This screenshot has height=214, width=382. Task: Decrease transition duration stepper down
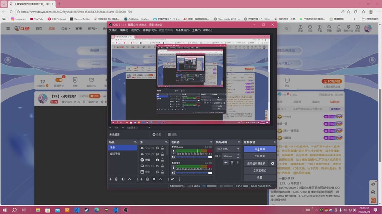point(238,158)
